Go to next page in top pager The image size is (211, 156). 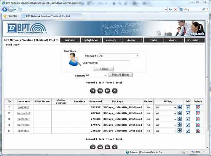pos(107,91)
